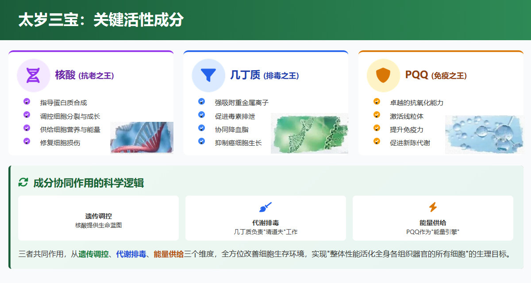The width and height of the screenshot is (531, 283).
Task: Click the text 提升免疫力
Action: [x=407, y=130]
